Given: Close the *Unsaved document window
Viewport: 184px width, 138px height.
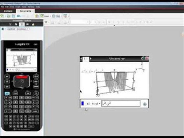Looking at the screenshot, I should [x=147, y=58].
